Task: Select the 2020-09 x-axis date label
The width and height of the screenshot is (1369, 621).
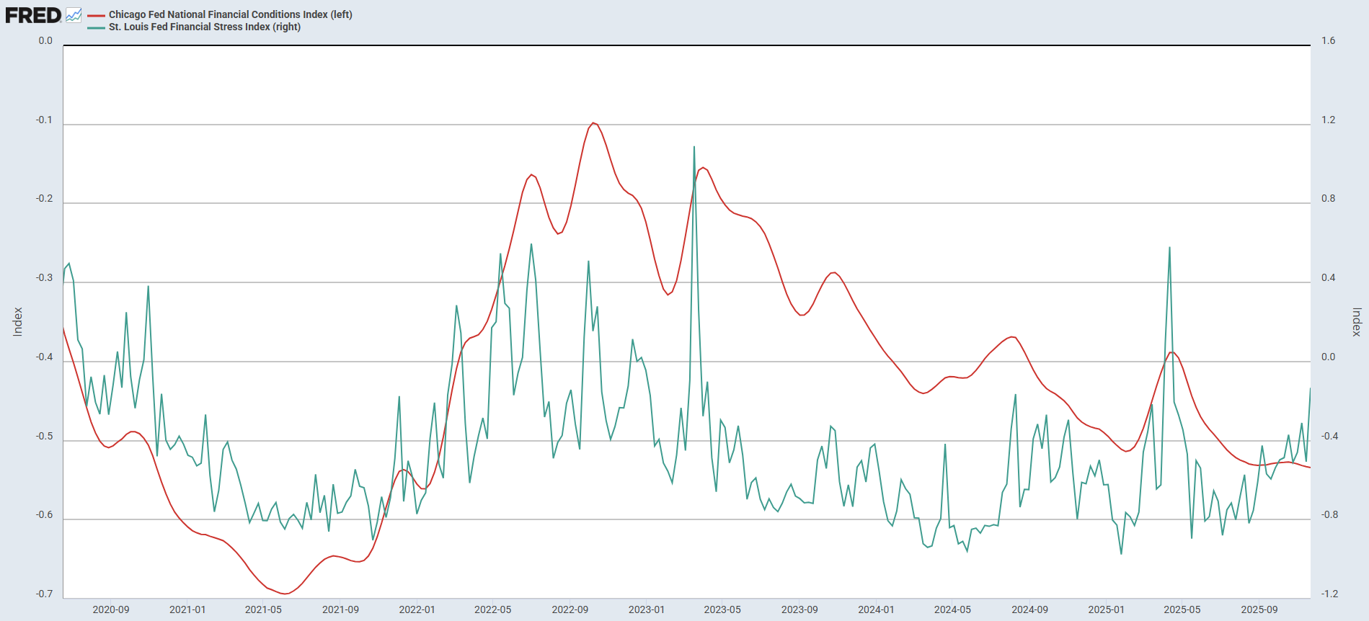Action: tap(111, 609)
